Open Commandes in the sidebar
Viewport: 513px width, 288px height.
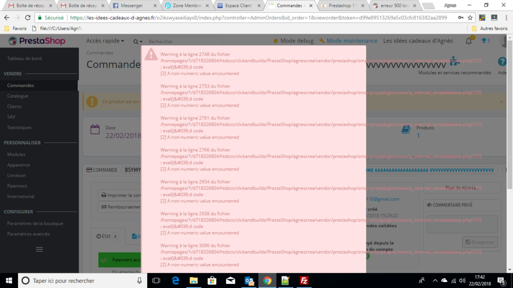point(21,85)
